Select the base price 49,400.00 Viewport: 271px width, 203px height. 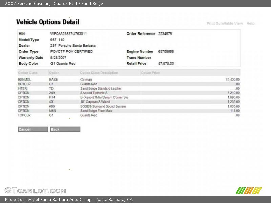(233, 80)
